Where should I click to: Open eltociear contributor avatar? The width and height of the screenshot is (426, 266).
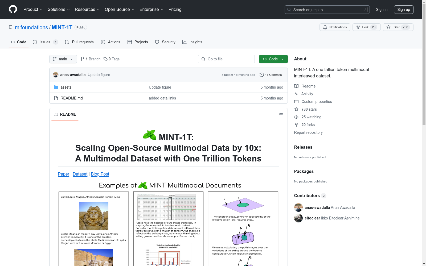pyautogui.click(x=298, y=218)
